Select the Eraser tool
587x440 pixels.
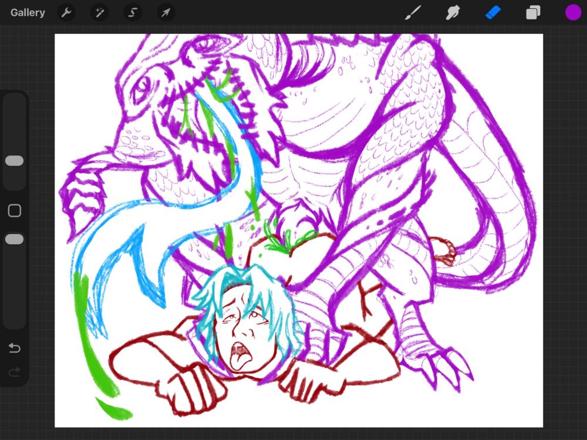click(x=493, y=13)
